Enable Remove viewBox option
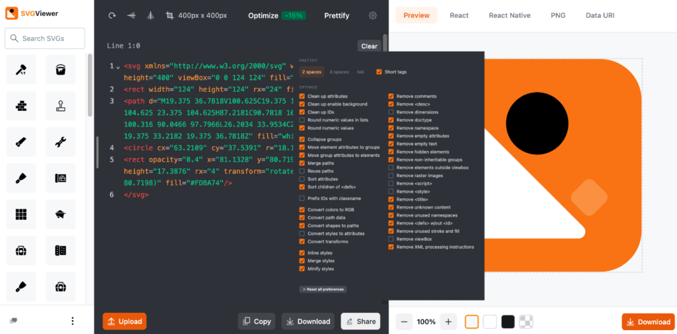This screenshot has width=677, height=334. pos(391,239)
